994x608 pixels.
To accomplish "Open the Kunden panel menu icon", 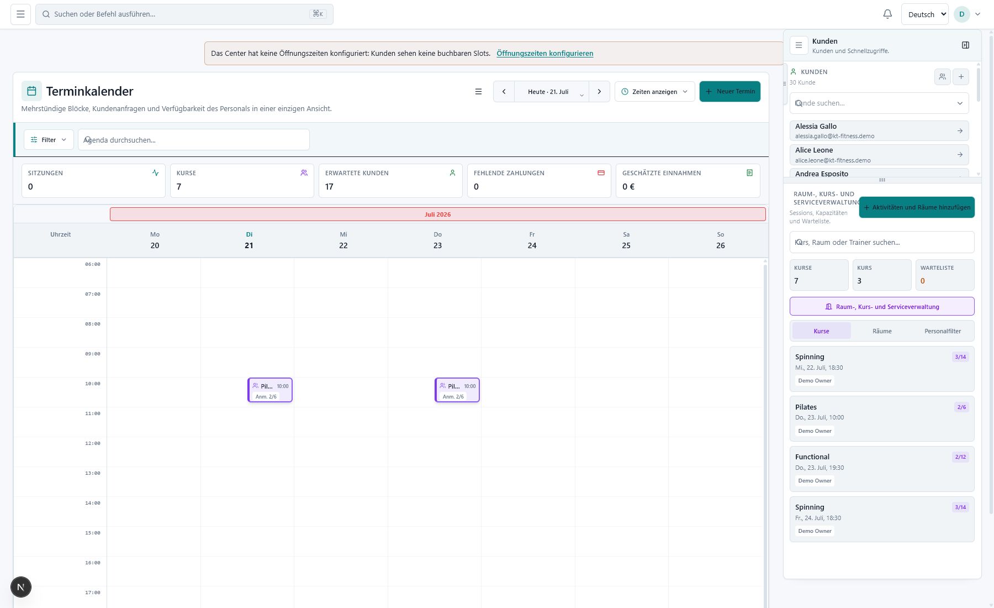I will click(x=799, y=45).
